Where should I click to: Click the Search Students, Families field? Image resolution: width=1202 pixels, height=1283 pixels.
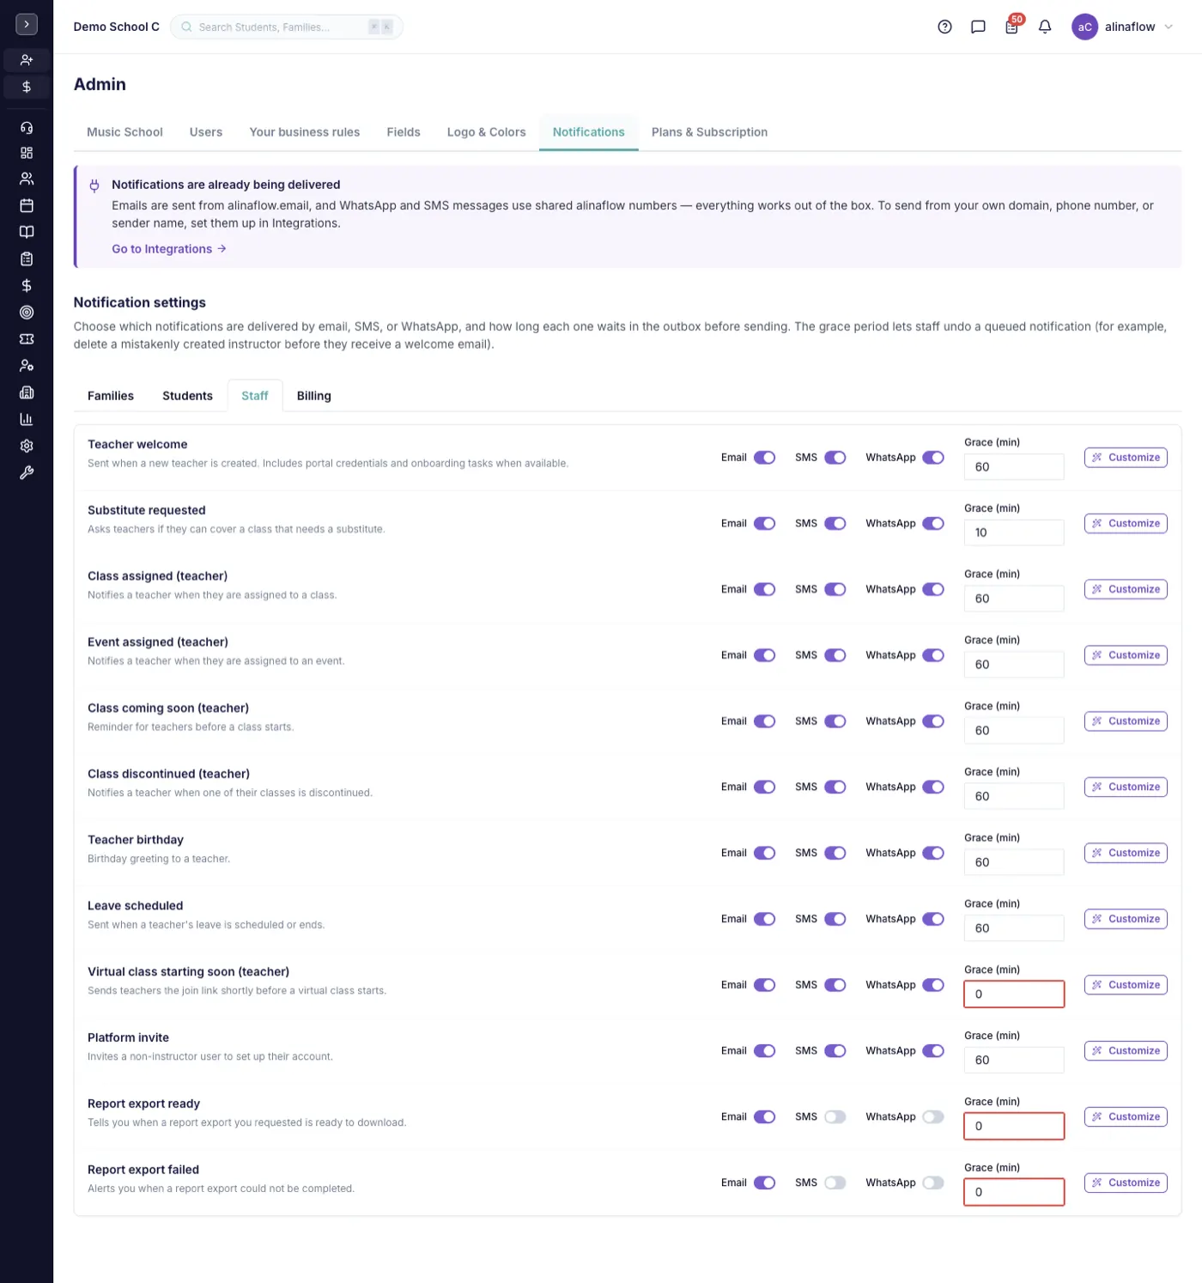tap(287, 27)
